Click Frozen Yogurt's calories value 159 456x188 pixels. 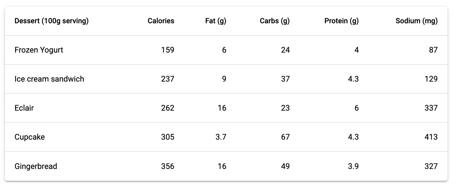(168, 50)
